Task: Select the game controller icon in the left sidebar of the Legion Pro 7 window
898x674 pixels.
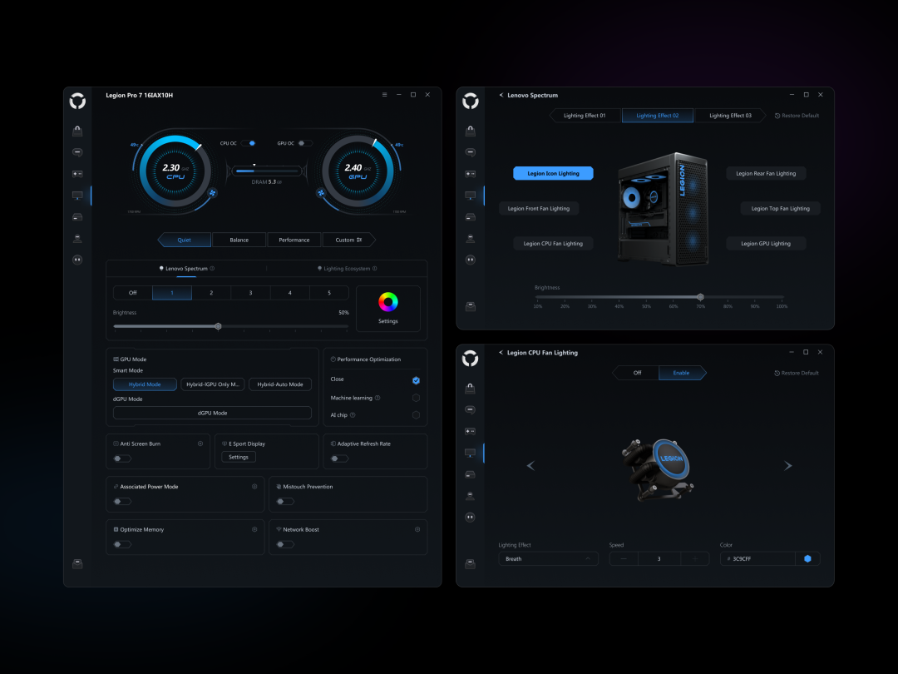Action: 77,174
